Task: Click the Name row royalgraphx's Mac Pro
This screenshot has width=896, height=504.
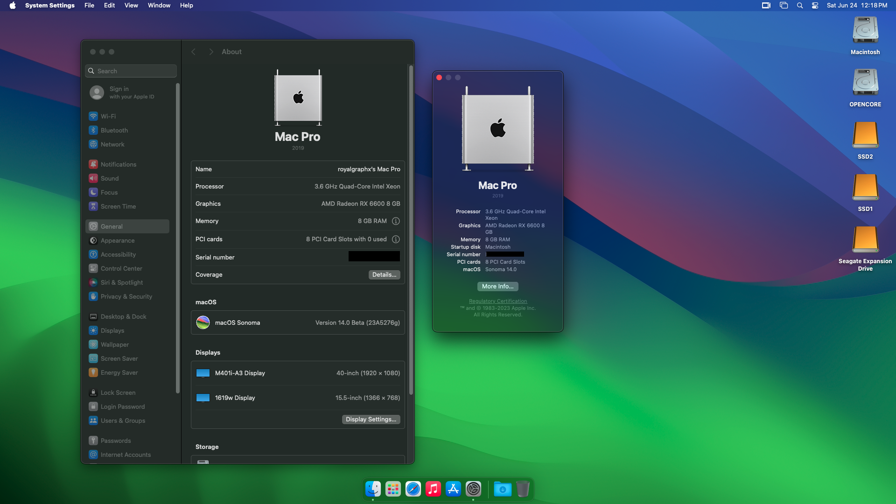Action: pyautogui.click(x=298, y=169)
